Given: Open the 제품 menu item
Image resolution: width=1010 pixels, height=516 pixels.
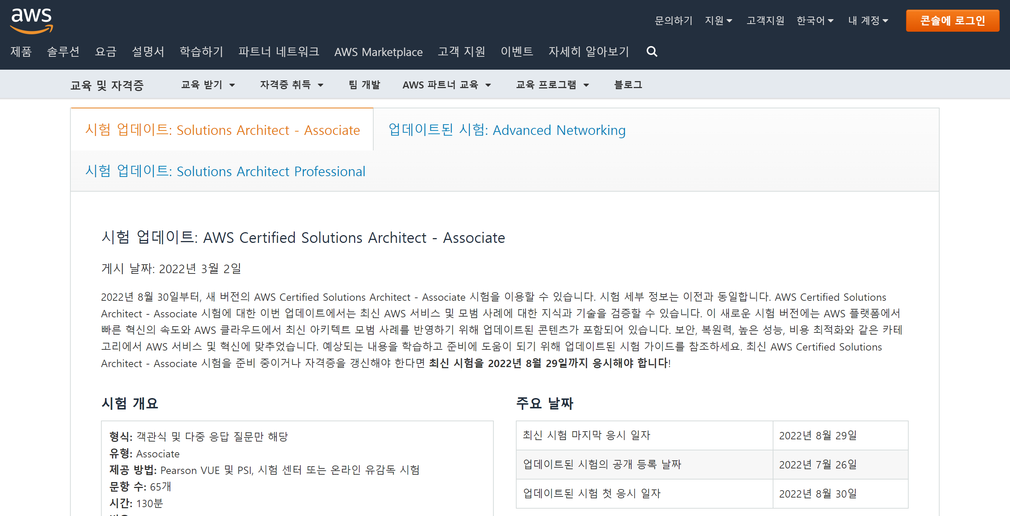Looking at the screenshot, I should pyautogui.click(x=21, y=51).
